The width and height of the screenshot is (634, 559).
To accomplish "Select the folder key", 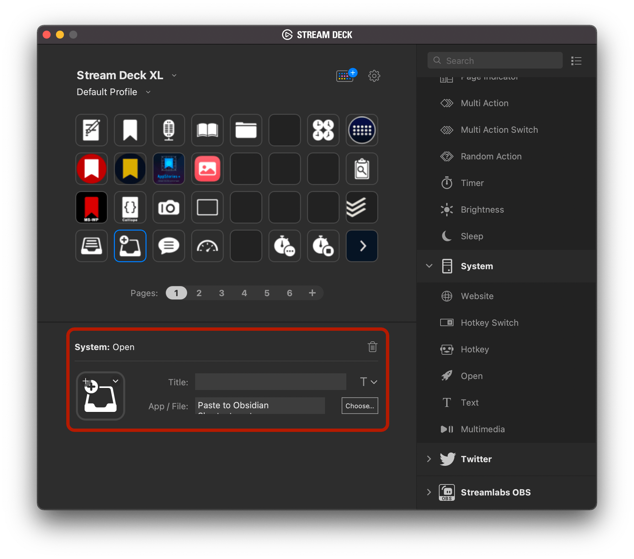I will click(x=246, y=130).
